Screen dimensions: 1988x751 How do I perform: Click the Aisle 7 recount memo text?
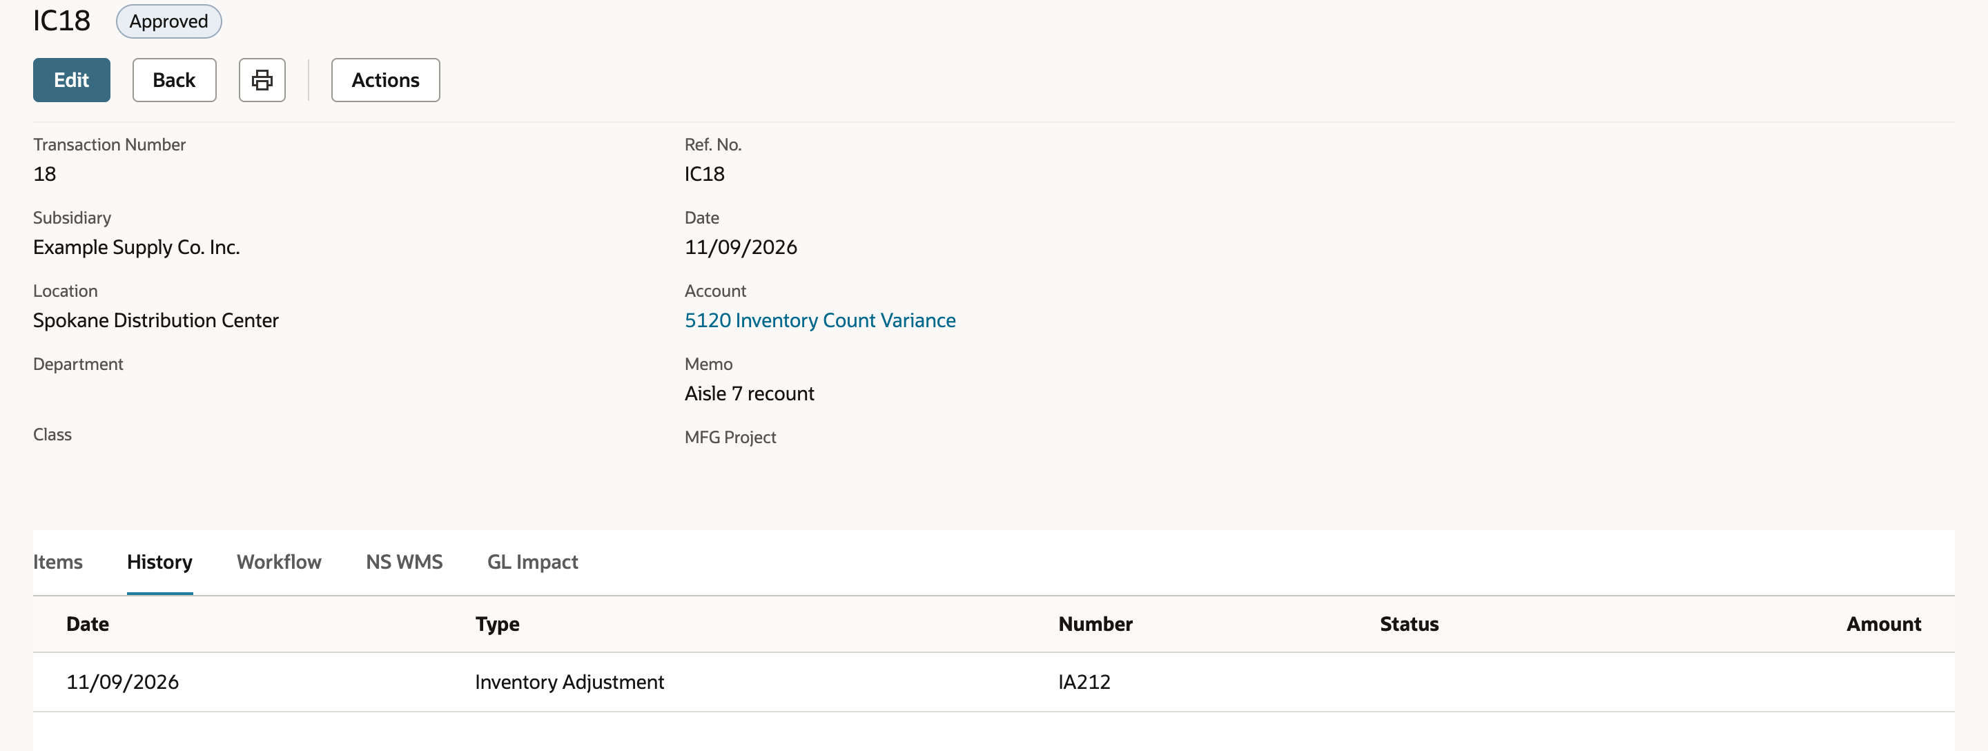tap(748, 393)
